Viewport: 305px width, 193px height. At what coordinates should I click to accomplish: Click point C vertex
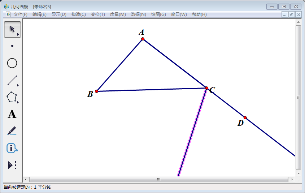coord(206,88)
